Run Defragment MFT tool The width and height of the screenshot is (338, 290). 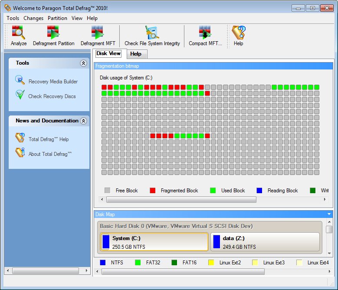pyautogui.click(x=97, y=36)
